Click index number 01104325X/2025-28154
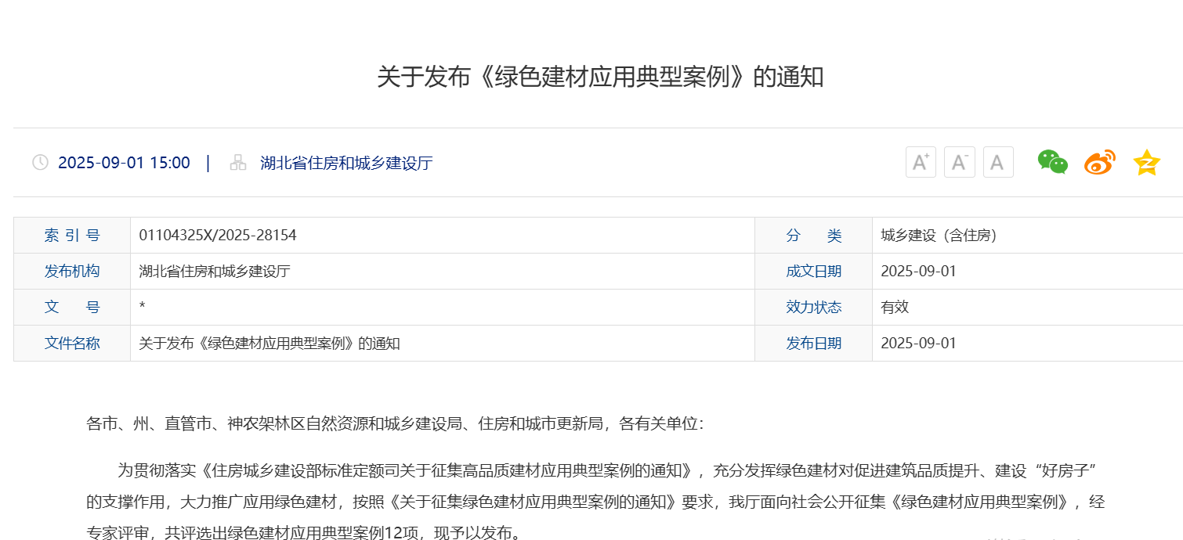 [218, 236]
